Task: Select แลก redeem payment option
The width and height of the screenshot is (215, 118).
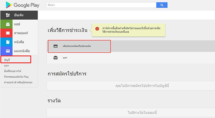Action: [x=65, y=58]
